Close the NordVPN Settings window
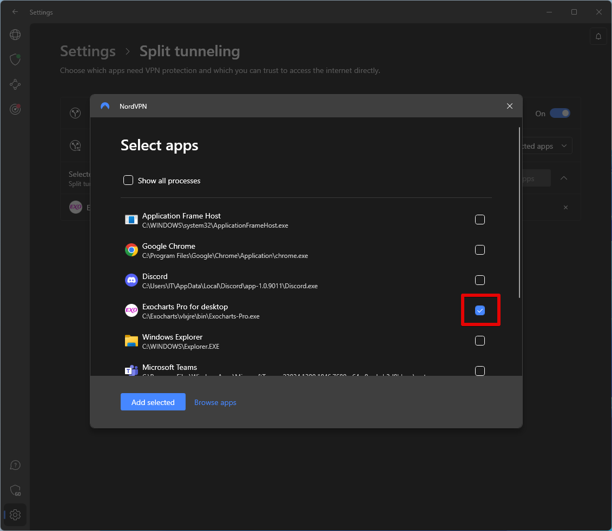Image resolution: width=612 pixels, height=531 pixels. click(x=598, y=12)
